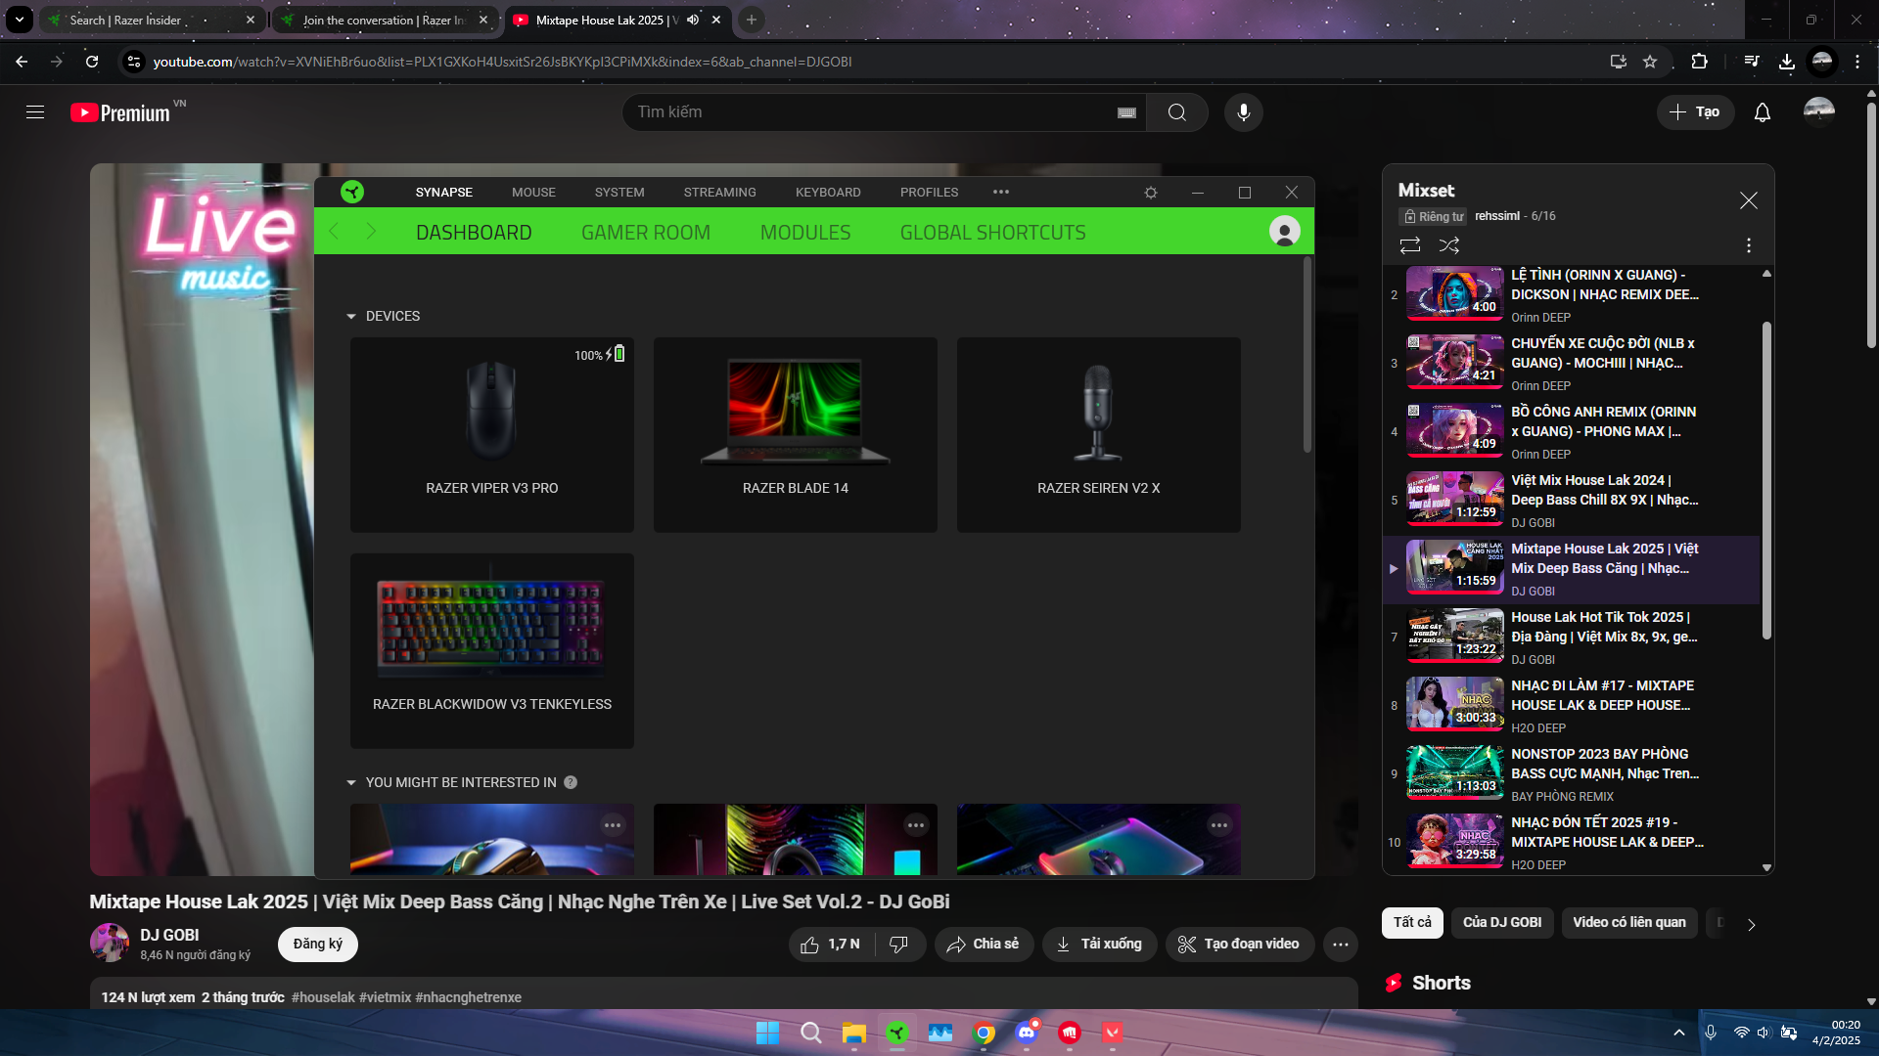This screenshot has width=1879, height=1056.
Task: Open the KEYBOARD tab
Action: click(828, 193)
